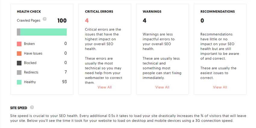Select the Recommendations count number 0
The image size is (256, 128).
point(202,20)
